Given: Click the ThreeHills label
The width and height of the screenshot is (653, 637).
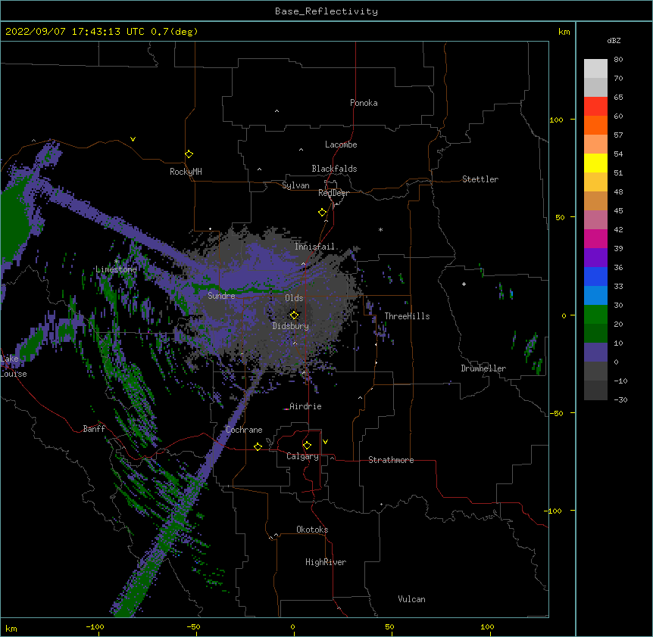Looking at the screenshot, I should (407, 316).
